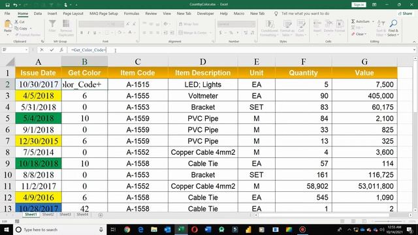
Task: Open the AutoSum dropdown arrow
Action: (373, 22)
